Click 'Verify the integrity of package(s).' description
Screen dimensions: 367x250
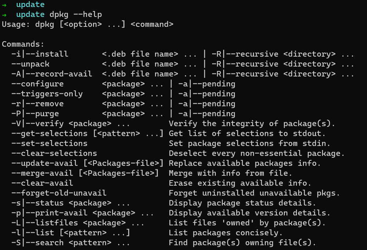(252, 124)
